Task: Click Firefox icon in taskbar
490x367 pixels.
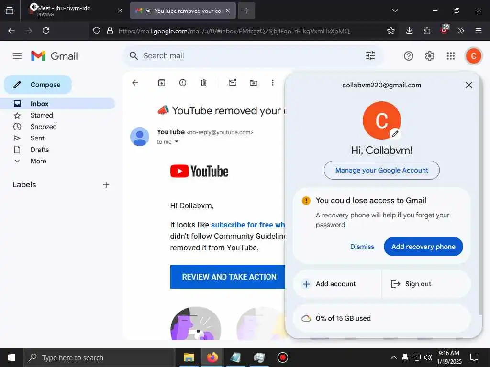Action: pos(212,357)
